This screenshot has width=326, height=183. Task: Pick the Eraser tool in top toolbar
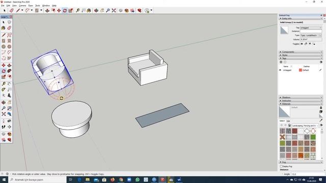(11, 10)
